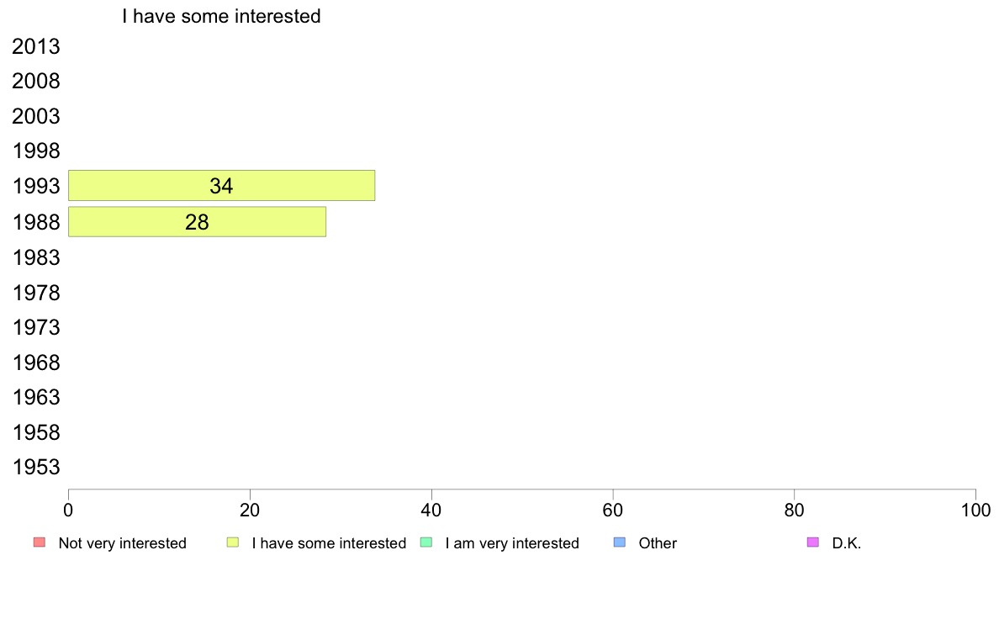
Task: Click the 100 tick on x-axis
Action: 975,510
